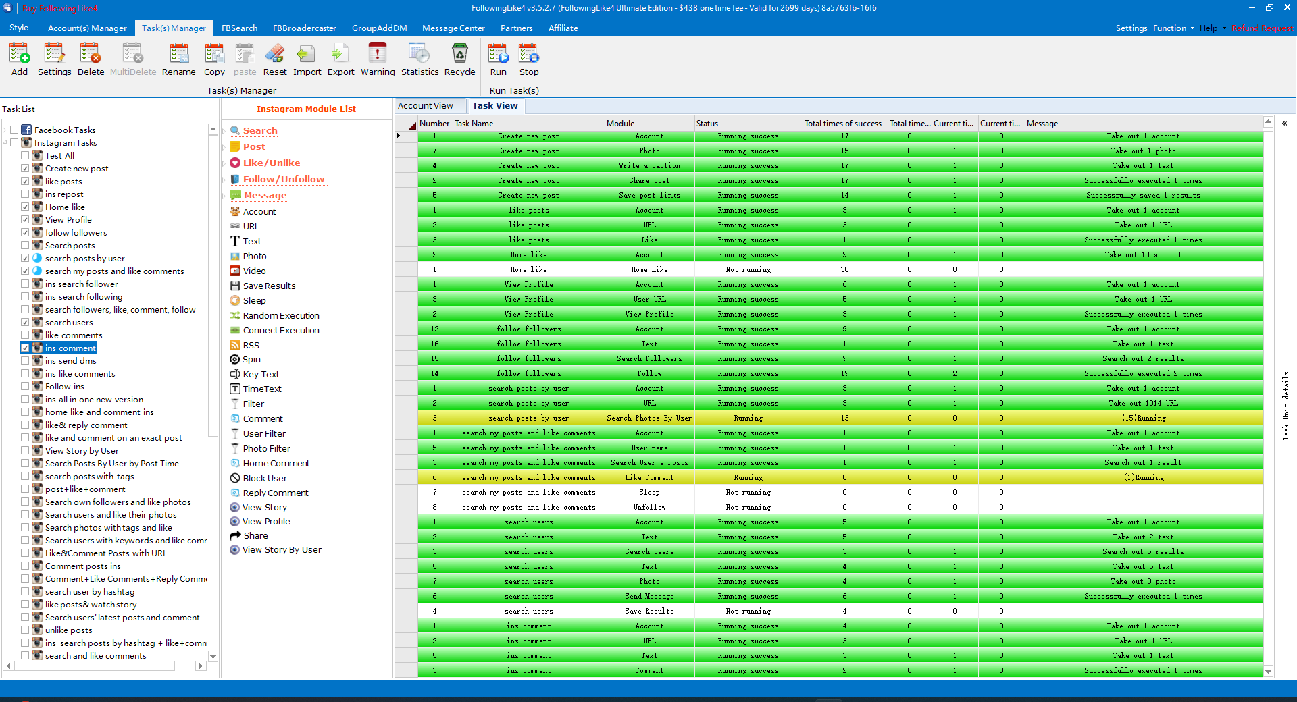The height and width of the screenshot is (702, 1297).
Task: Expand the Post module group
Action: click(224, 146)
